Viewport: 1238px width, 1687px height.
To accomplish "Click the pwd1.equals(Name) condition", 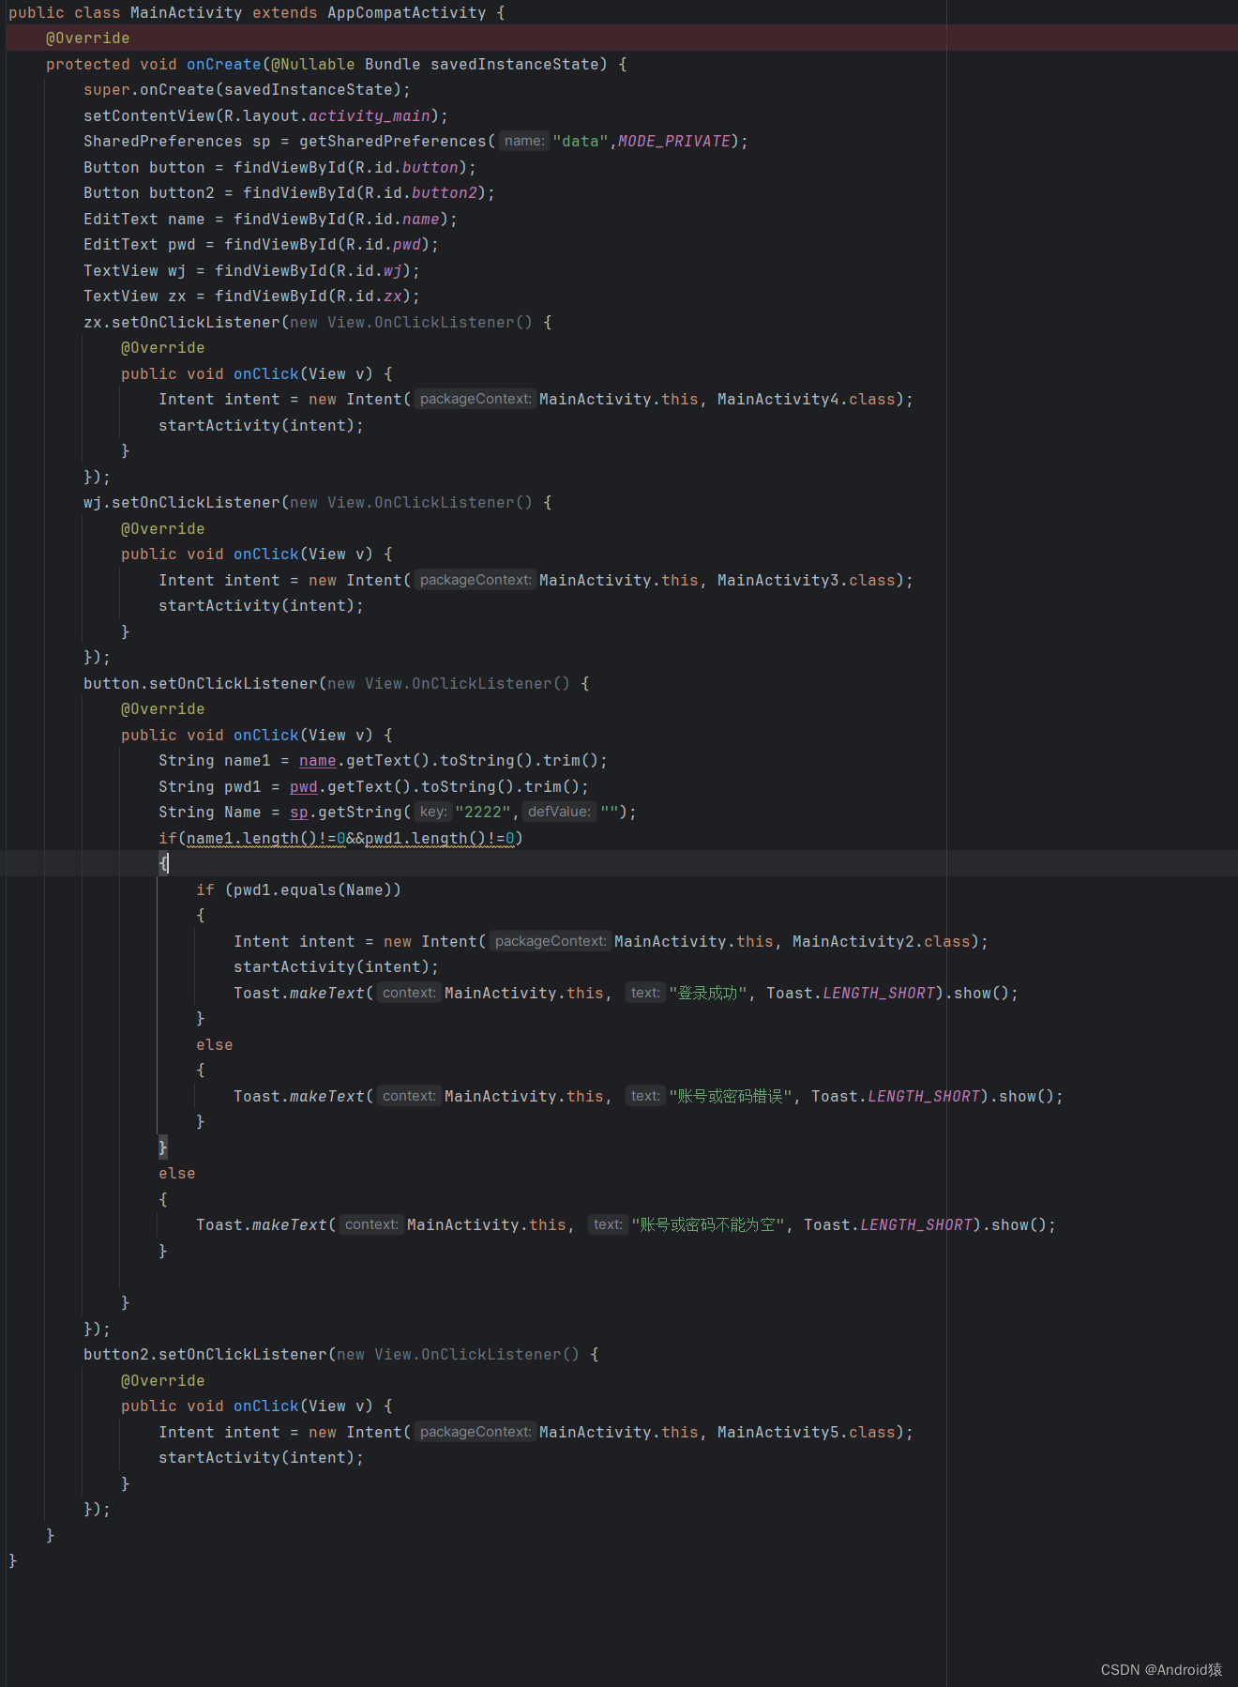I will [312, 890].
